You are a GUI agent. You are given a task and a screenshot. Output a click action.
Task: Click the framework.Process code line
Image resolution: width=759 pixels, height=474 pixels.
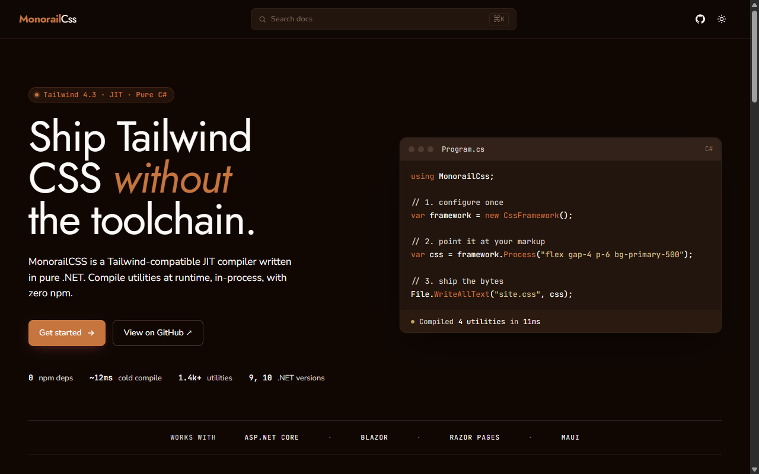(x=551, y=255)
